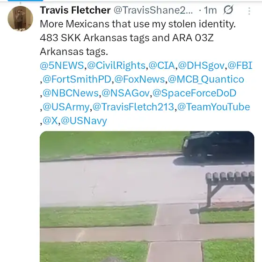Open the @FortSmithPD mention
262x262 pixels.
[x=77, y=79]
